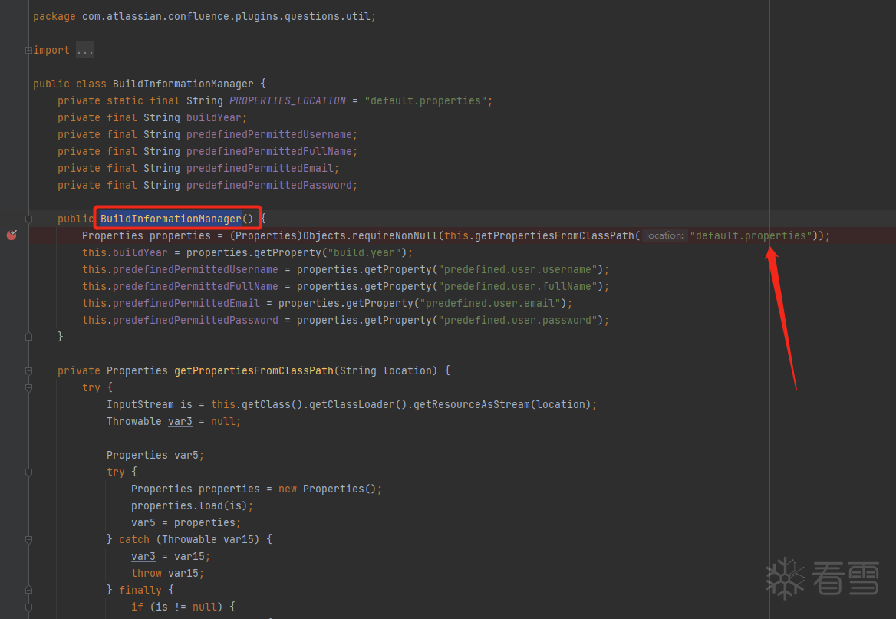Screen dimensions: 896x619
Task: Click the String location parameter in the method signature
Action: point(386,371)
